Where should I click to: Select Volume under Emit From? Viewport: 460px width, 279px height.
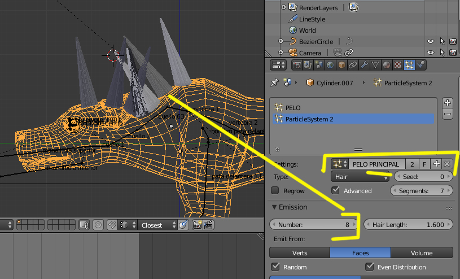(422, 252)
